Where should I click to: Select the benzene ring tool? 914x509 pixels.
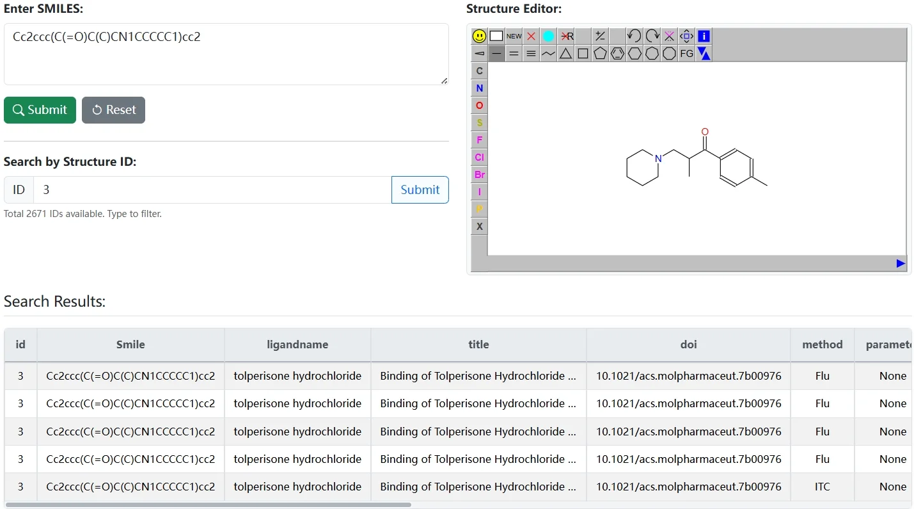click(x=617, y=54)
